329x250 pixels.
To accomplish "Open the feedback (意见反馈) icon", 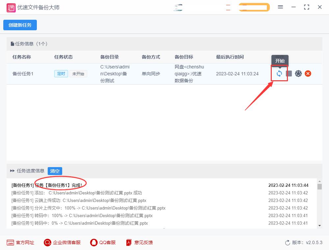I will 128,242.
